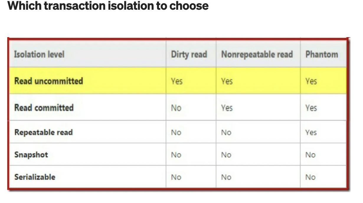Select Nonrepeatable read "Yes" for Read committed

[x=227, y=108]
